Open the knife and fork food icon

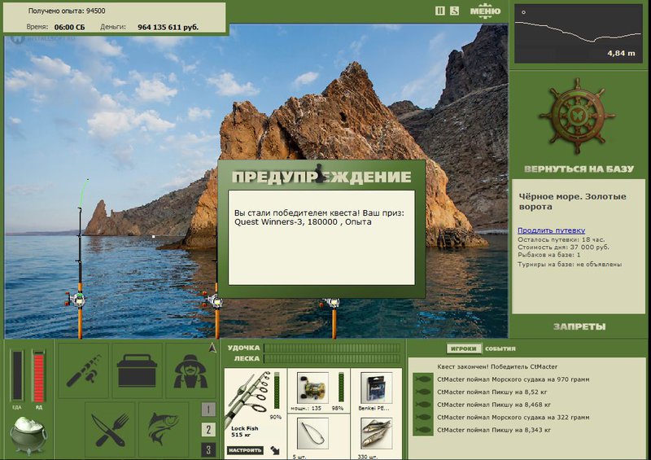[110, 430]
